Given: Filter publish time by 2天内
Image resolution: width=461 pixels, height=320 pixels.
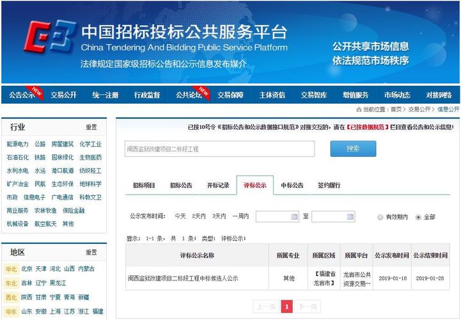Looking at the screenshot, I should point(199,216).
